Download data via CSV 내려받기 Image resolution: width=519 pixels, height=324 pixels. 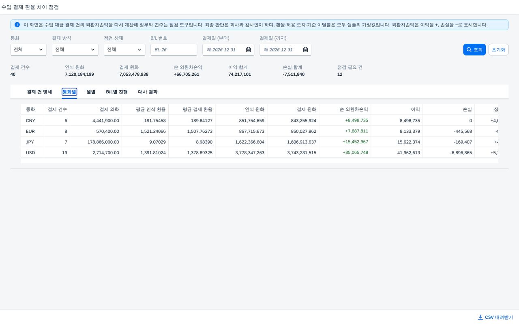tap(495, 317)
